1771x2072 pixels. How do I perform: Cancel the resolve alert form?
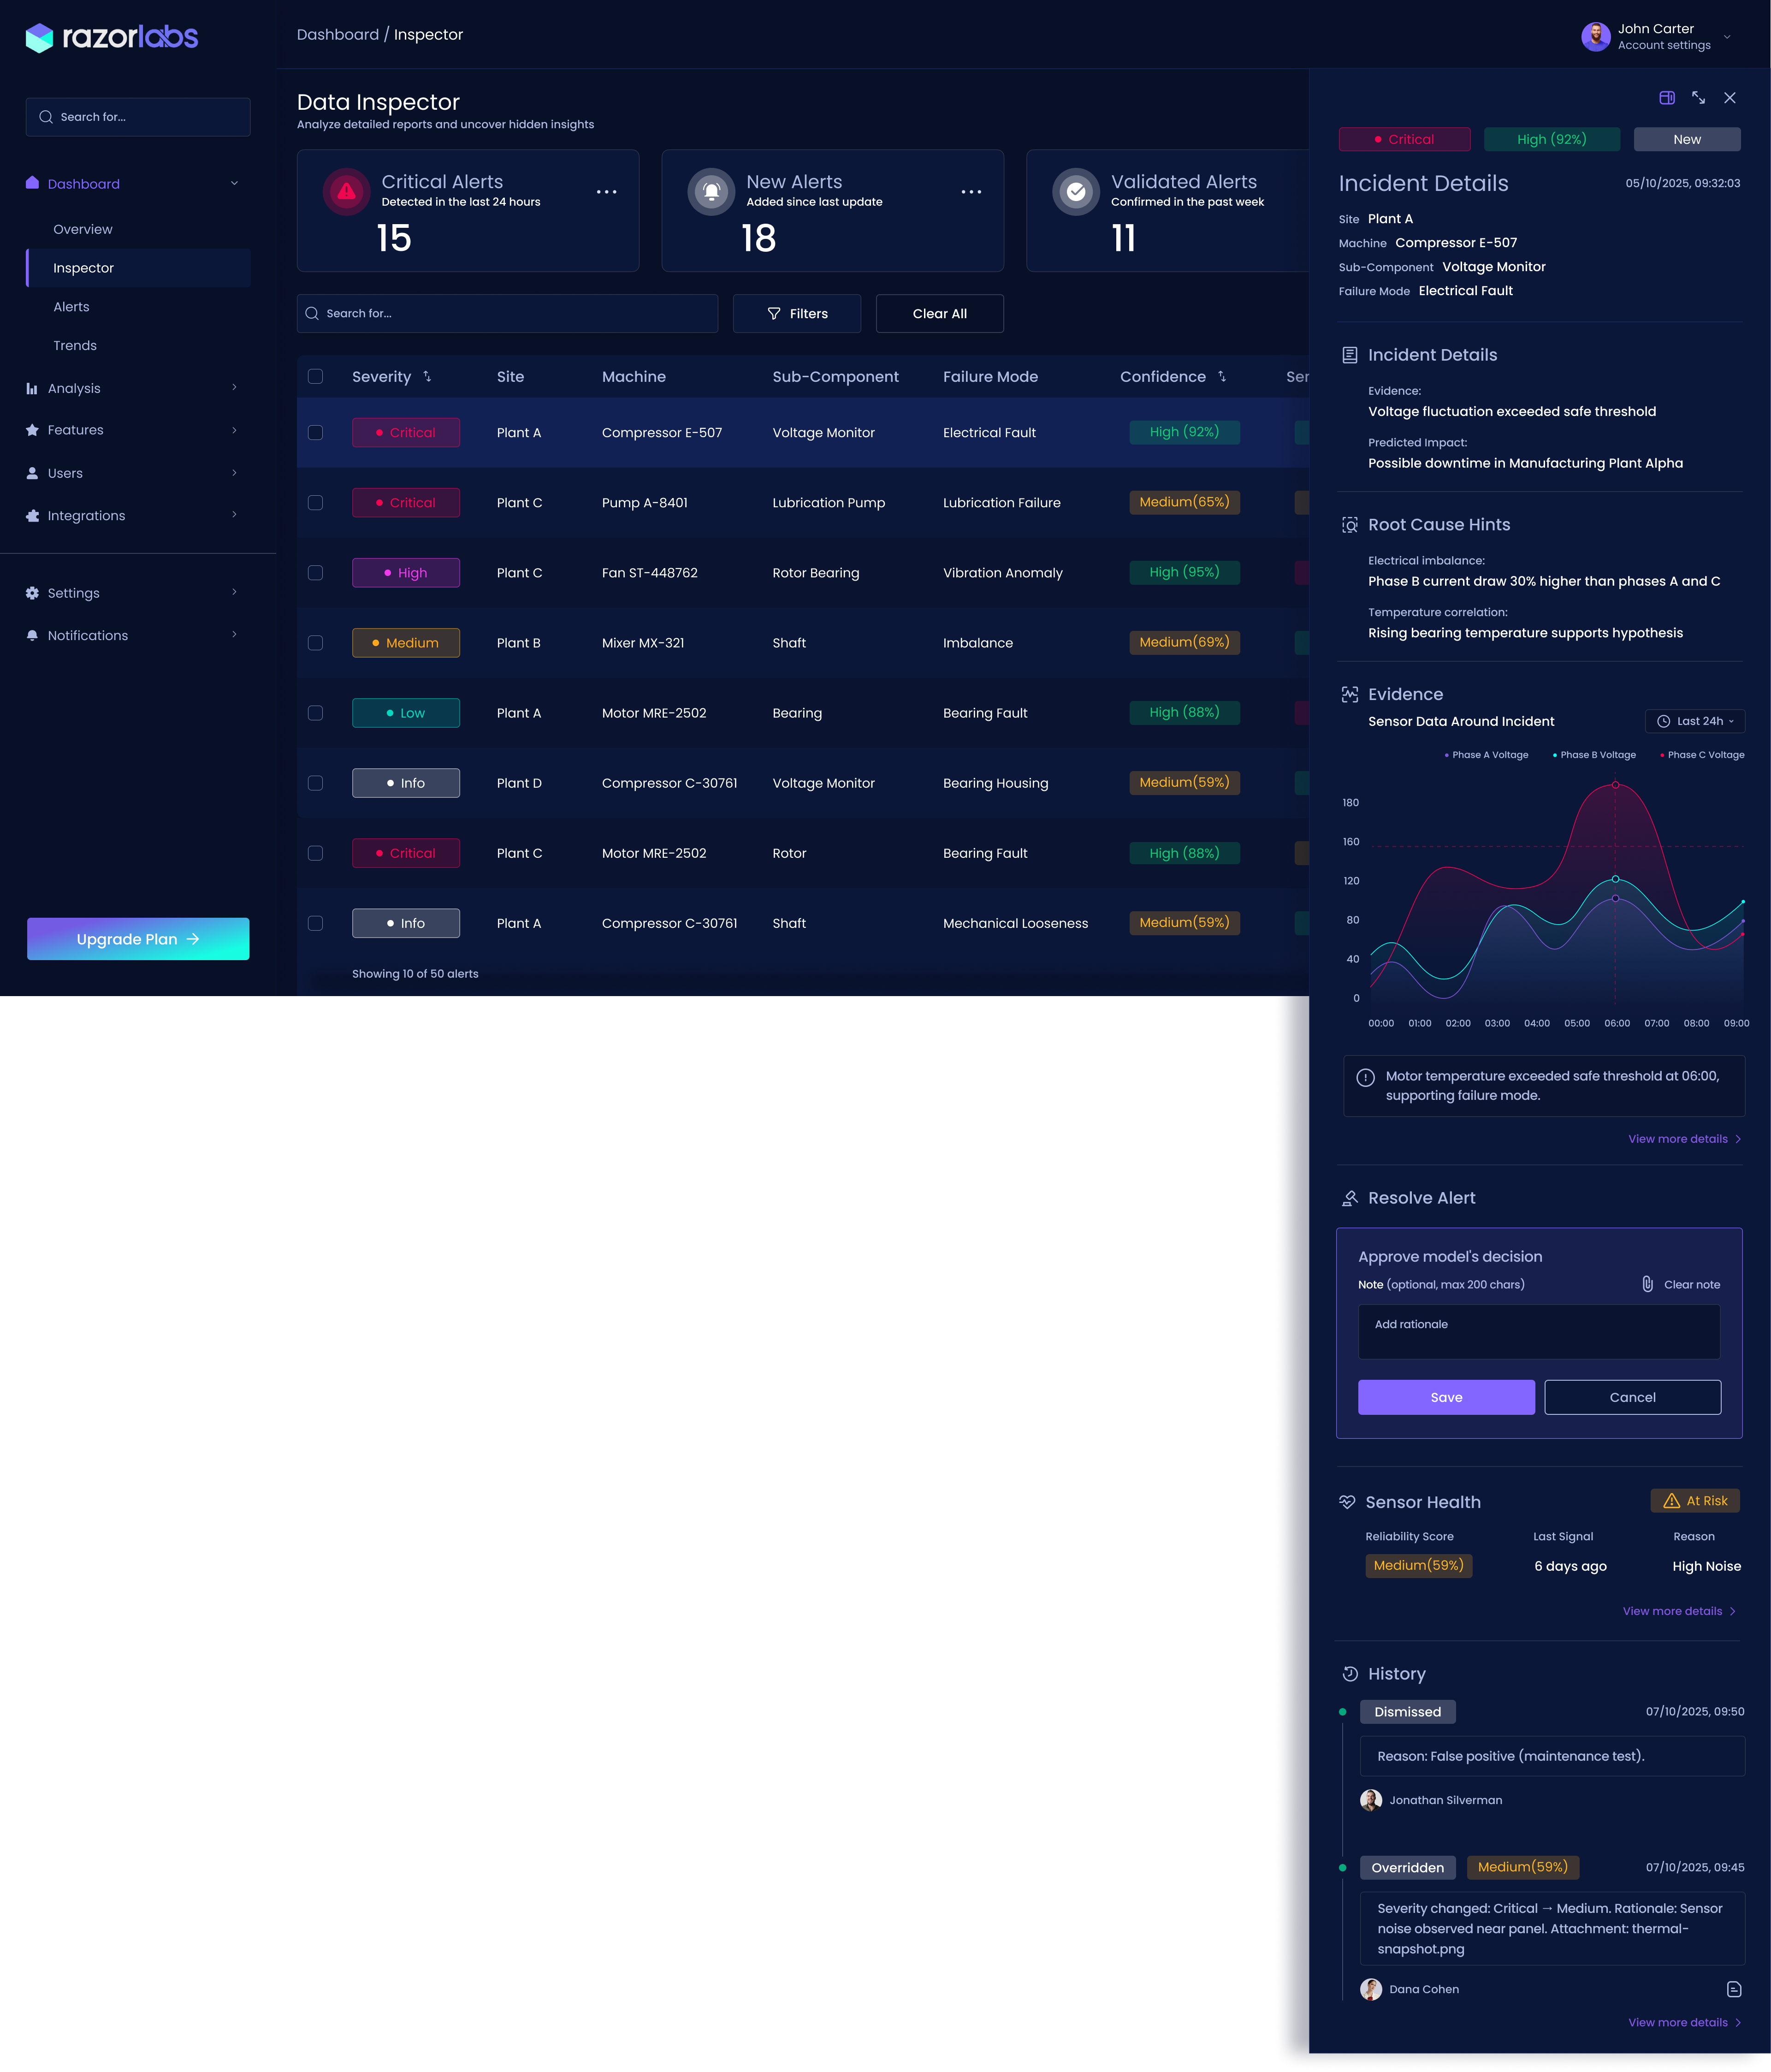click(1633, 1398)
